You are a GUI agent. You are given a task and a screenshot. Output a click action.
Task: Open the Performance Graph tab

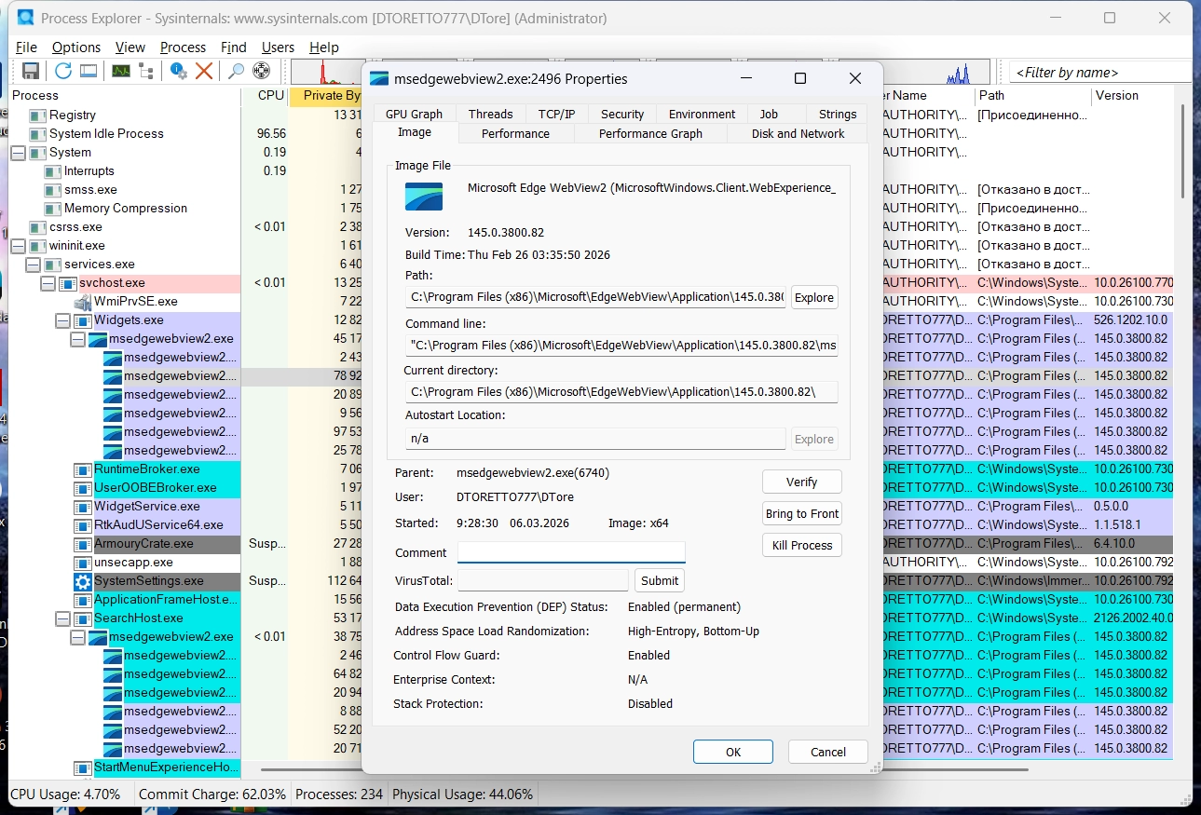click(x=649, y=133)
